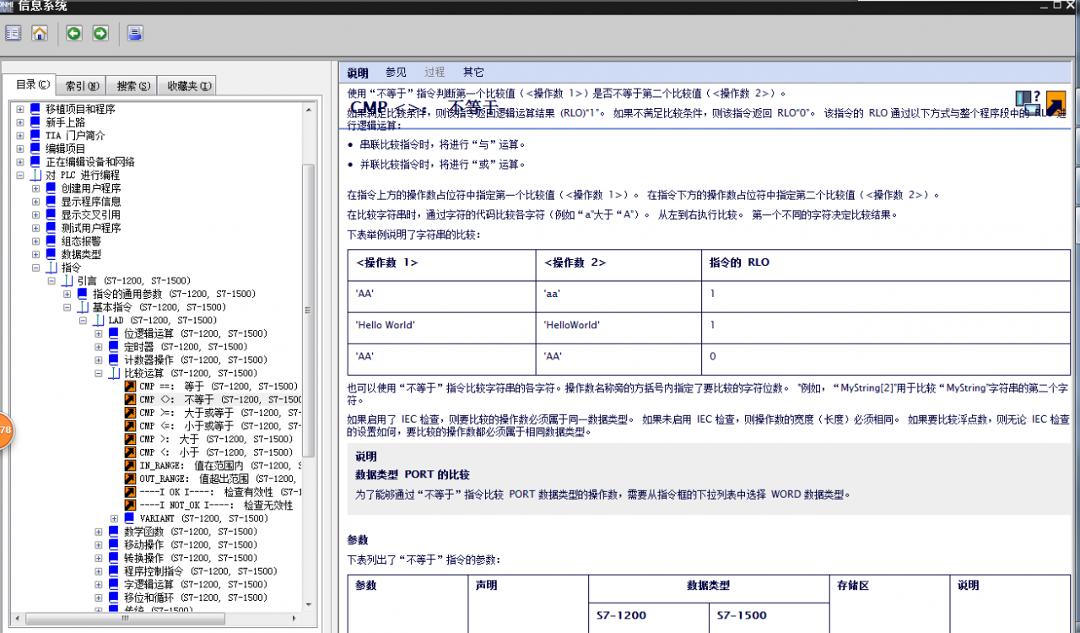Click the contents tree scroll-up arrow
Screen dimensions: 1080x633
pyautogui.click(x=308, y=109)
